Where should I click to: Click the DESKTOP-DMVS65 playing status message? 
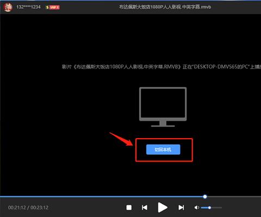[x=161, y=67]
